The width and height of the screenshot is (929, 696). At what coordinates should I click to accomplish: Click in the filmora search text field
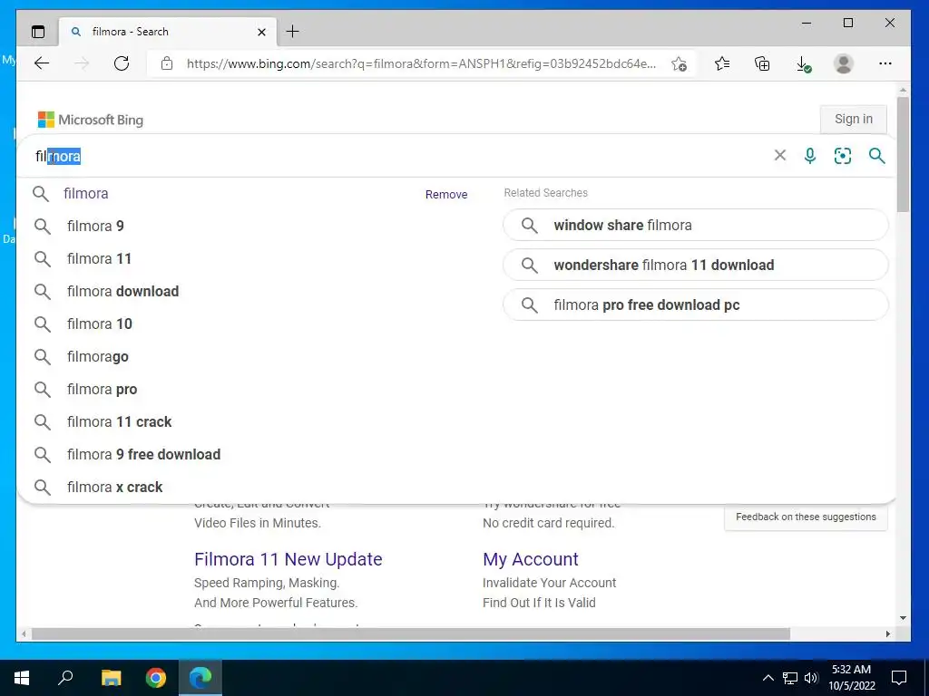397,156
